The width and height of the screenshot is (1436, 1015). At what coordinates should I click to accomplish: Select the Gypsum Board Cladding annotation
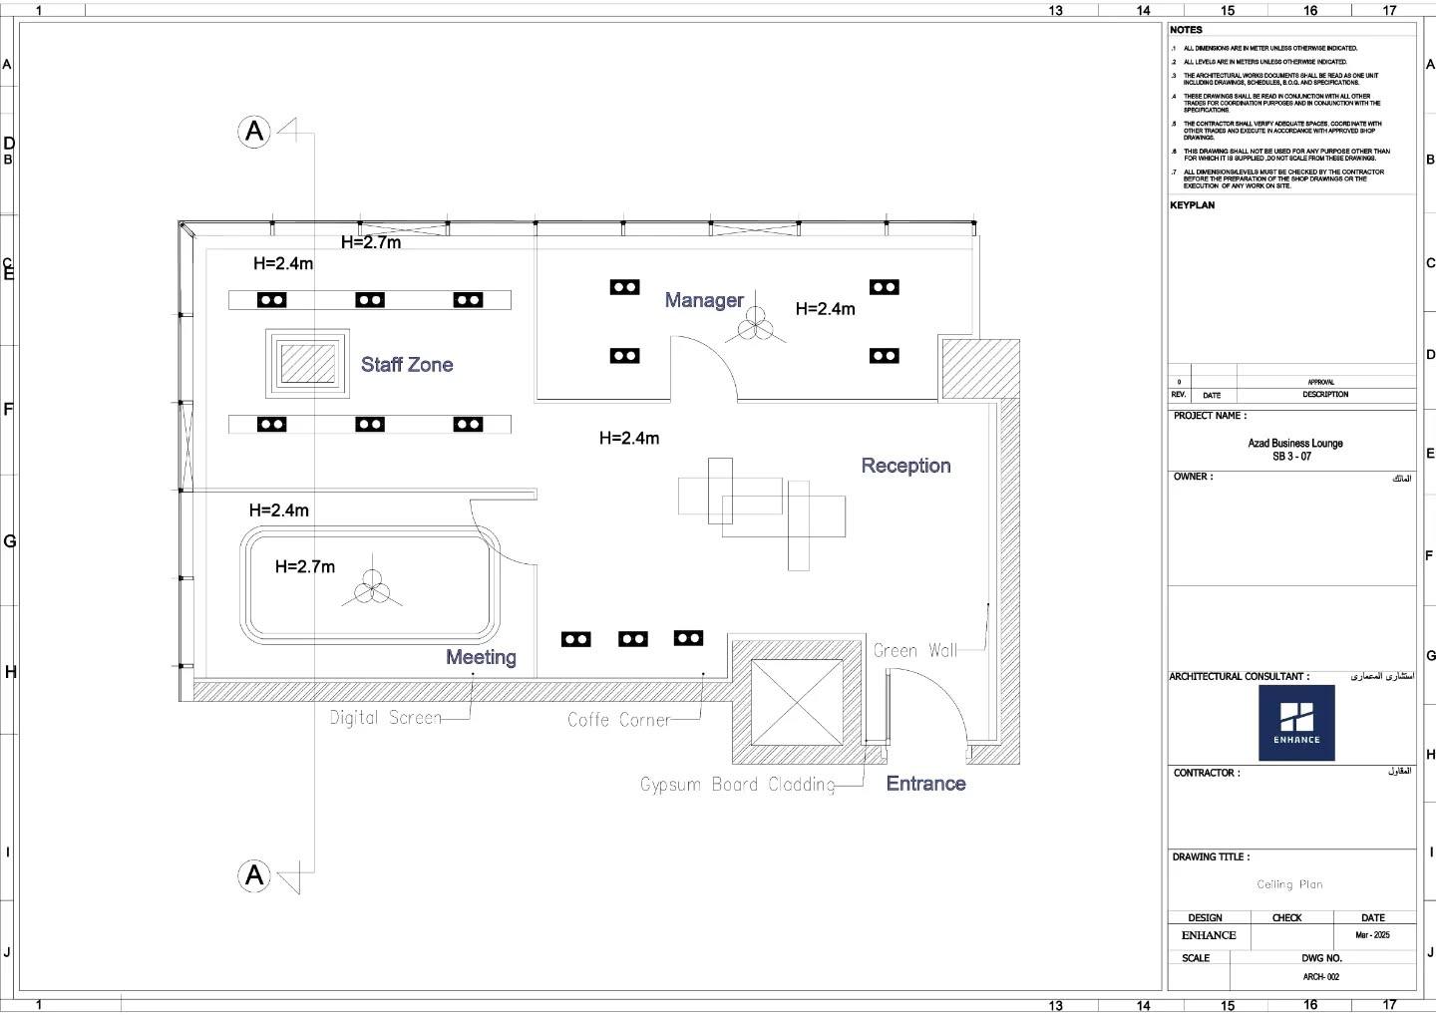[738, 785]
